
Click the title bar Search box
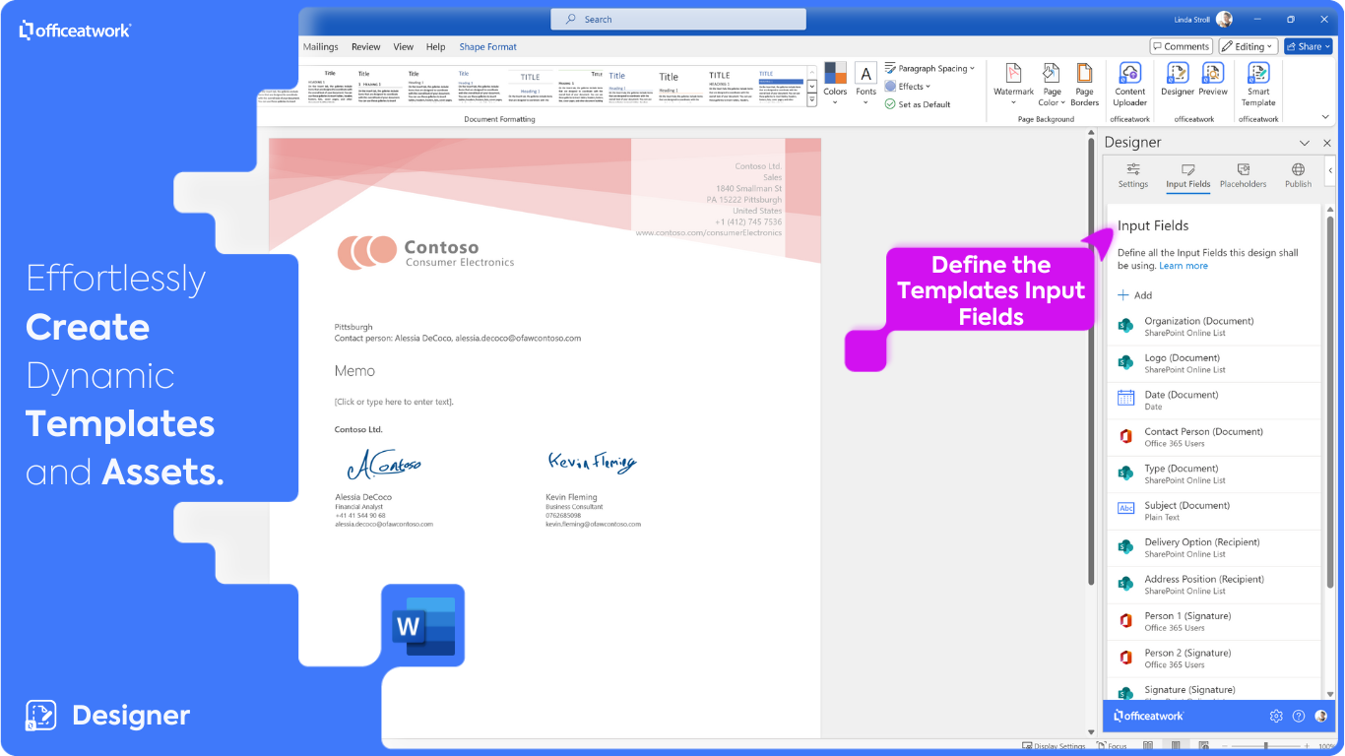tap(678, 19)
